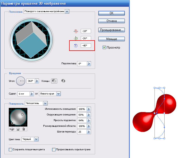Toggle the Просмотр preview checkbox
This screenshot has height=158, width=178.
[104, 47]
